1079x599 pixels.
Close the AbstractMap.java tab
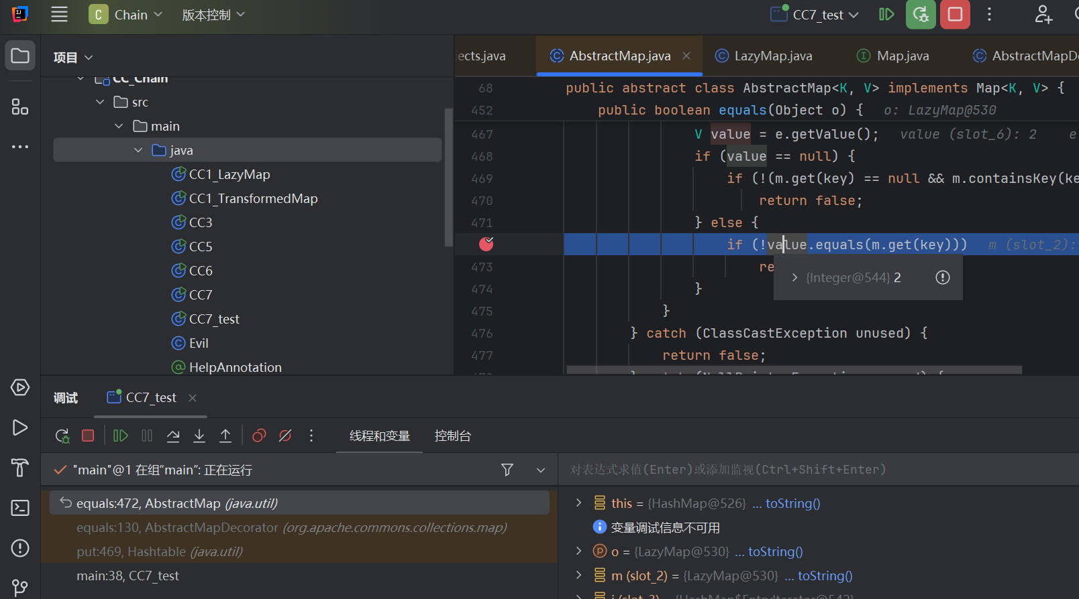point(686,56)
